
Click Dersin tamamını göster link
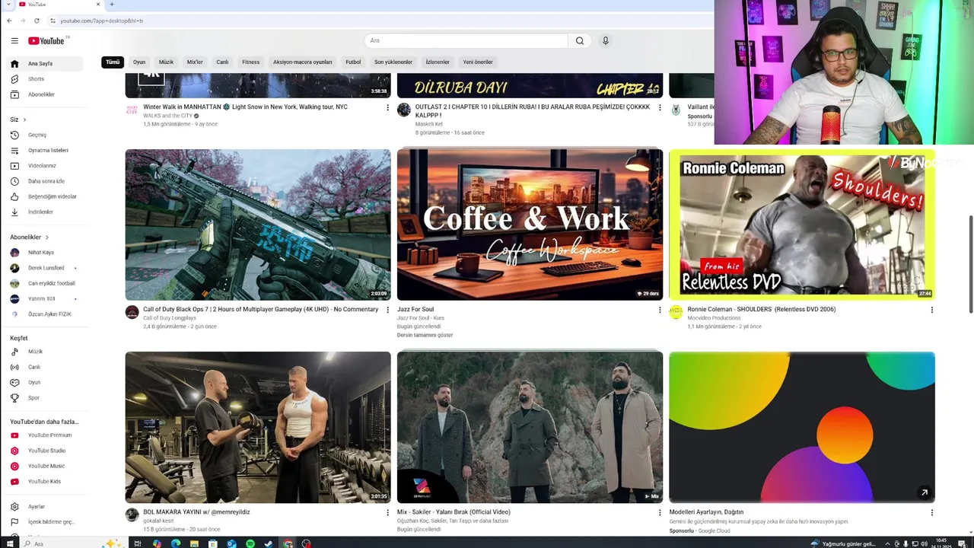[425, 335]
